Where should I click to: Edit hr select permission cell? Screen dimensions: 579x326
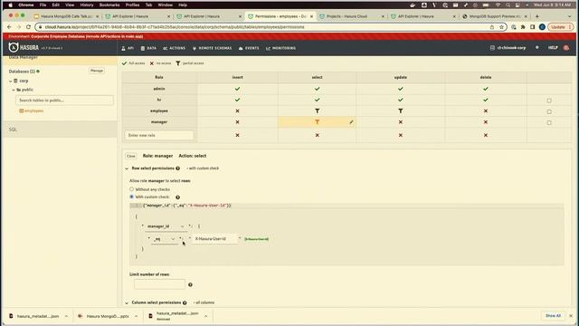pyautogui.click(x=318, y=100)
